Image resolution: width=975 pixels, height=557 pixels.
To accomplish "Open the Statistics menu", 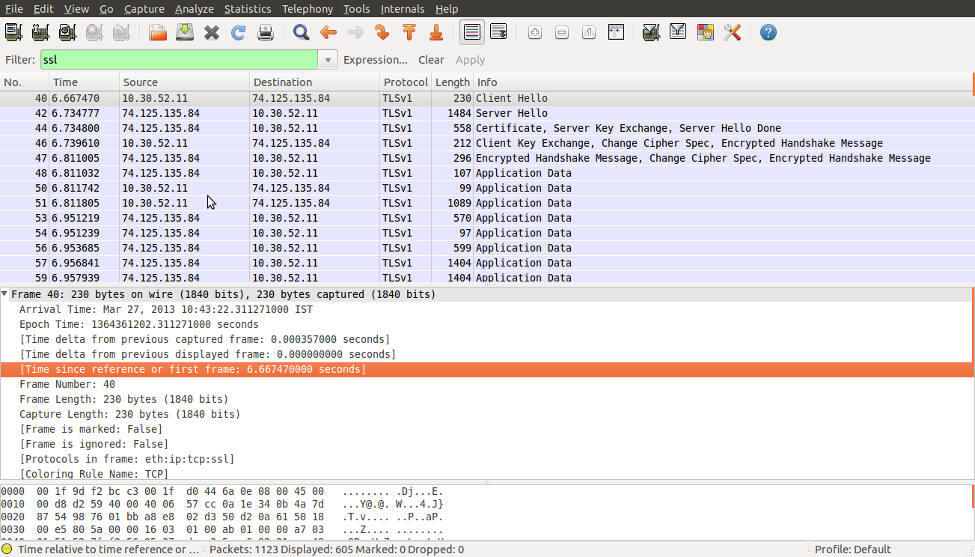I will pos(248,8).
